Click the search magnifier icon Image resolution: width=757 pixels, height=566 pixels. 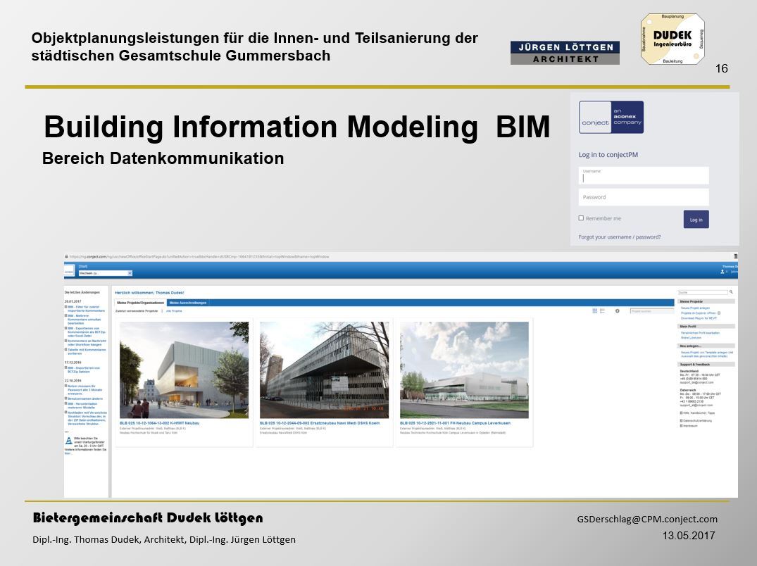(x=731, y=292)
